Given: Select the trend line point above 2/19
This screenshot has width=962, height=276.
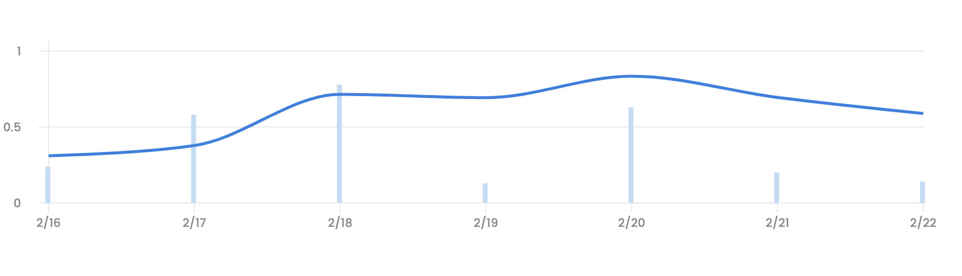Looking at the screenshot, I should click(x=485, y=98).
